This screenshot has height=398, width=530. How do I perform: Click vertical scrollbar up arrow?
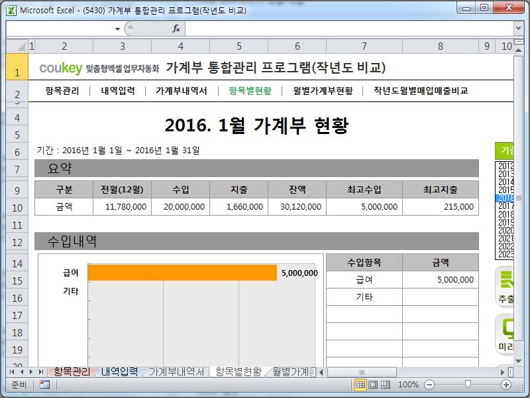[518, 50]
